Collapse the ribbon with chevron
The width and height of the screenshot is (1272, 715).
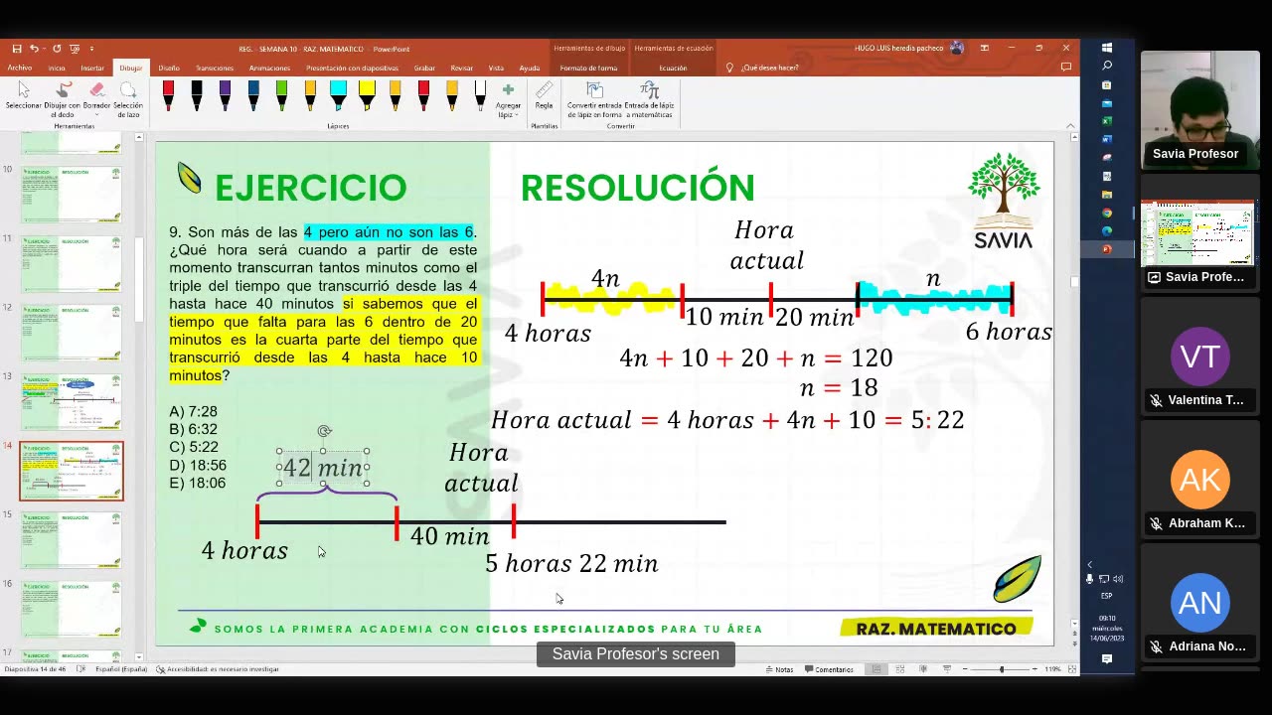click(x=1070, y=125)
